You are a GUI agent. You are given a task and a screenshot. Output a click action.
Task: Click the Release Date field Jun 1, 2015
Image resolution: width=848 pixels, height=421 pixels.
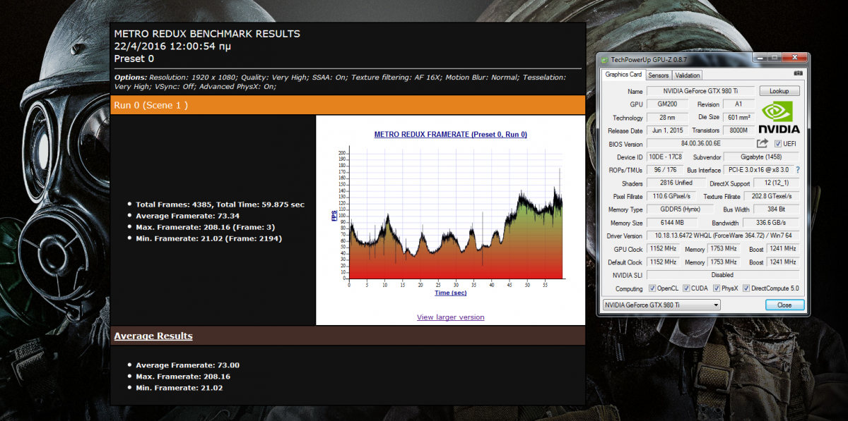pyautogui.click(x=666, y=131)
